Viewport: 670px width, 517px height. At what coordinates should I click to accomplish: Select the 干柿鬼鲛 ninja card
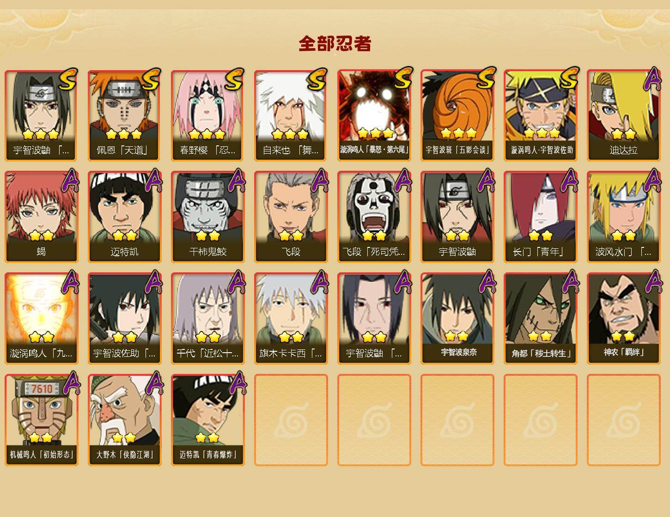pyautogui.click(x=207, y=217)
